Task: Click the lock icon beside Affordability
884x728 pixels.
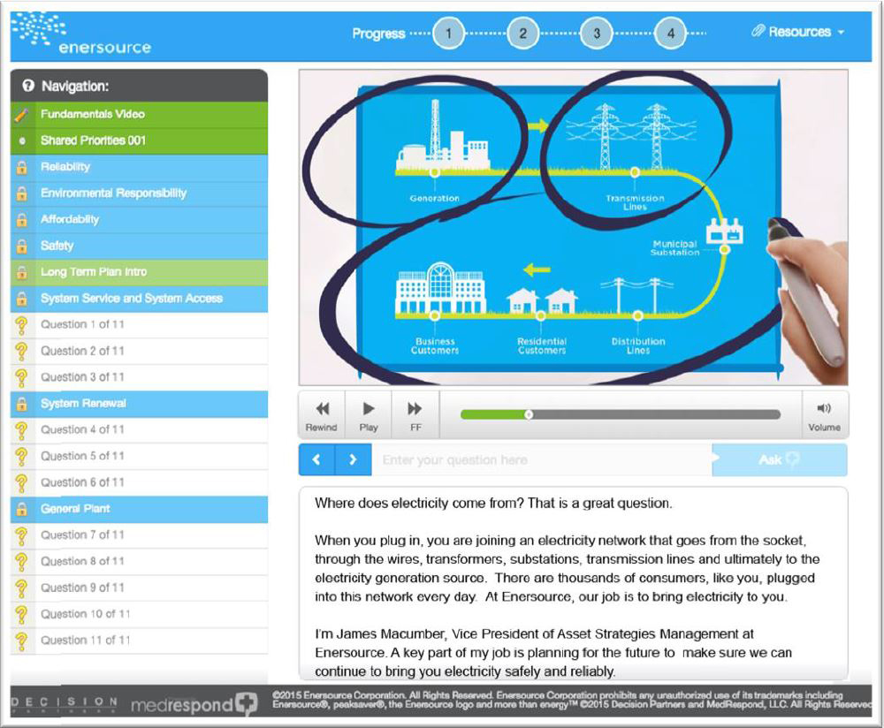Action: tap(22, 220)
